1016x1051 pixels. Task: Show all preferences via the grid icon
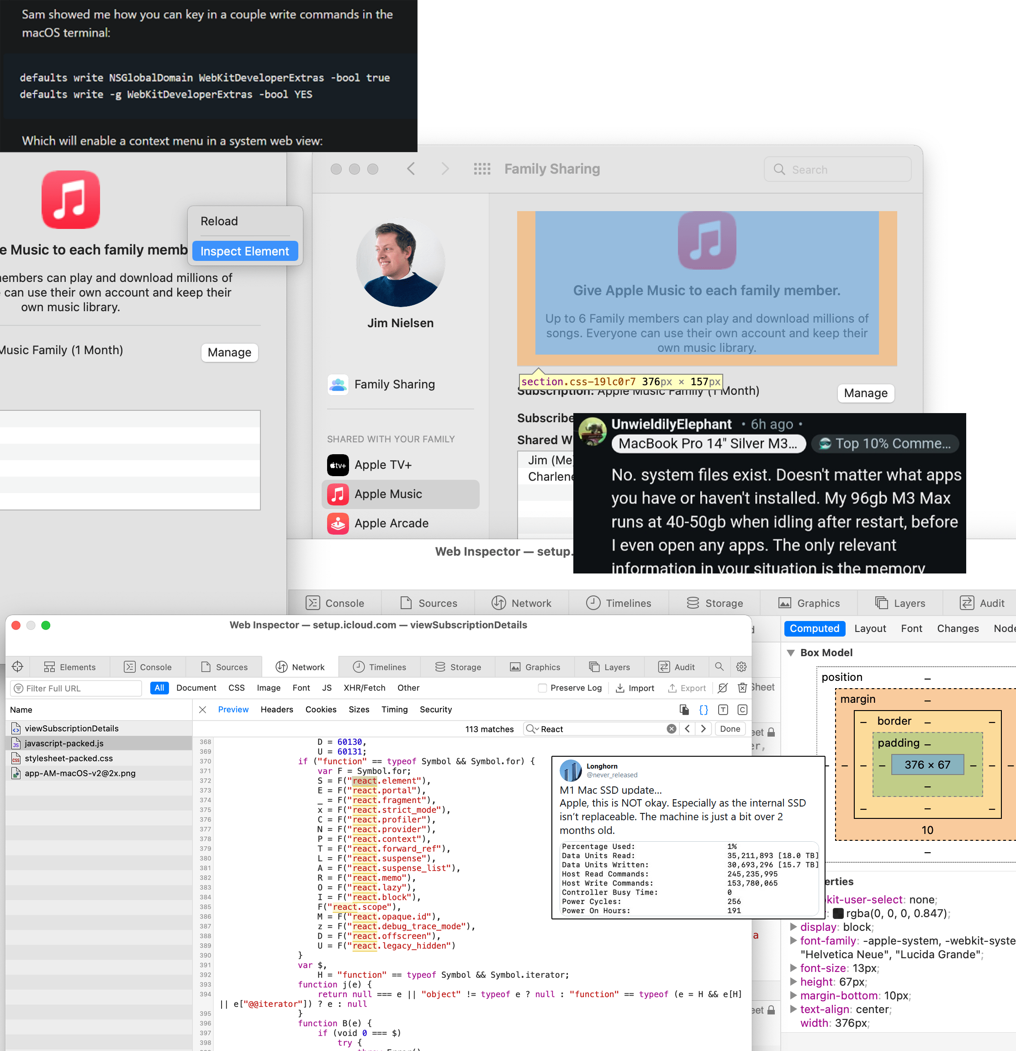tap(482, 169)
